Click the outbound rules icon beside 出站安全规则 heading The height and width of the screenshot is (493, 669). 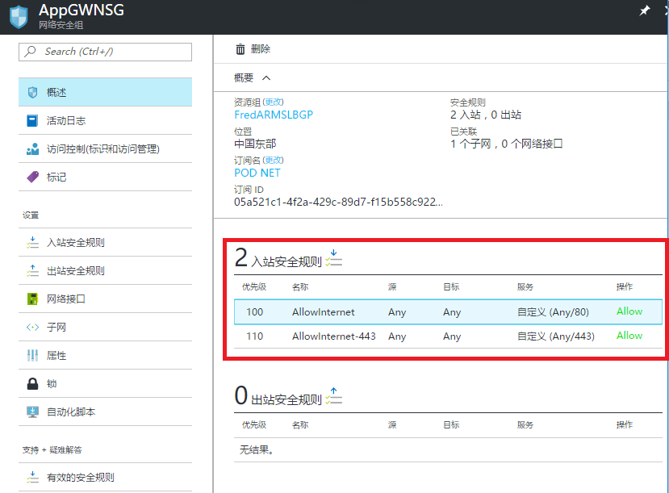coord(334,396)
